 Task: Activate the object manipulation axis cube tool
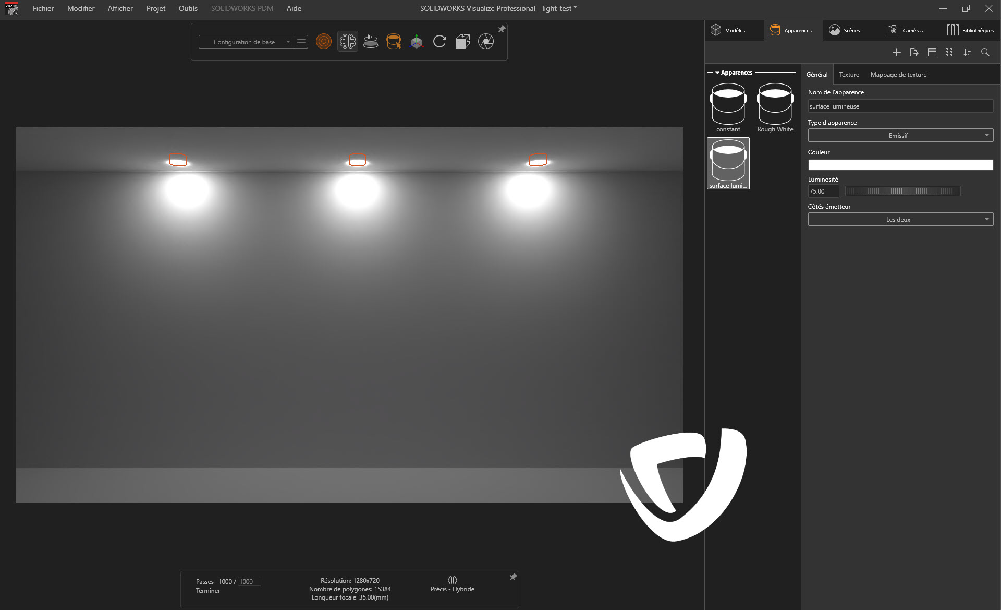click(x=417, y=42)
